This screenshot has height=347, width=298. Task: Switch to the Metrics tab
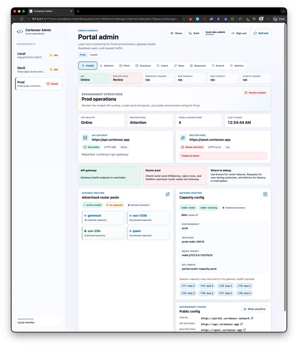point(107,66)
